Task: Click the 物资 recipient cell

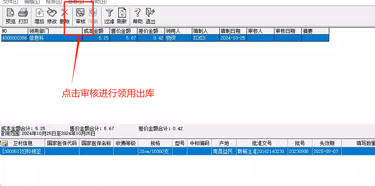Action: tap(179, 38)
